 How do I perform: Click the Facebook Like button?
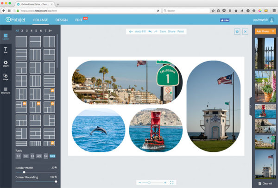pyautogui.click(x=225, y=20)
